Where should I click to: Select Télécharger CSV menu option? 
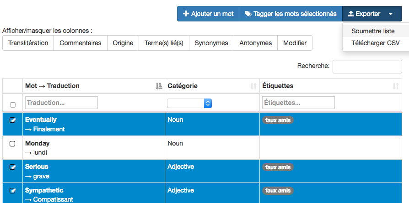375,43
